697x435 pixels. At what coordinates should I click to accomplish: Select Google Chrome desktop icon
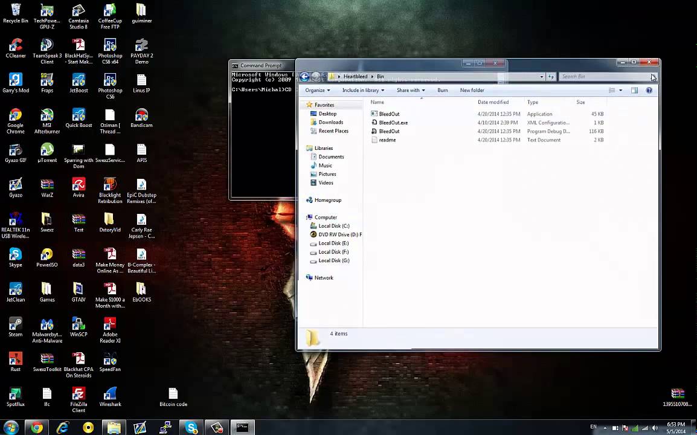16,121
